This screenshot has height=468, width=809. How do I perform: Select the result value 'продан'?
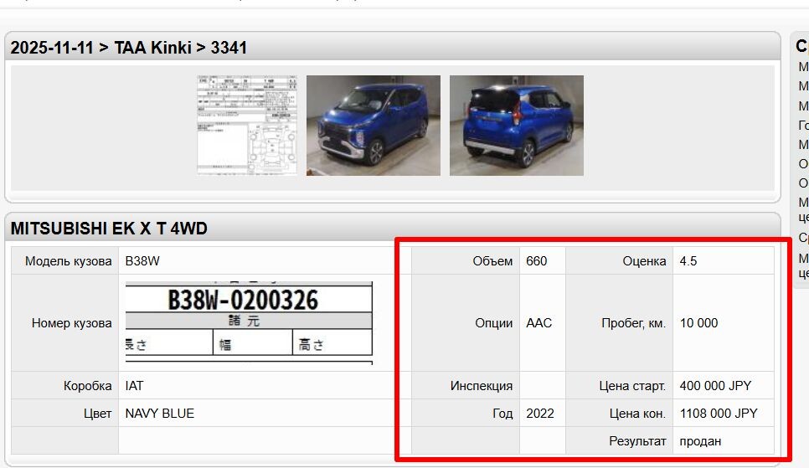(x=701, y=442)
